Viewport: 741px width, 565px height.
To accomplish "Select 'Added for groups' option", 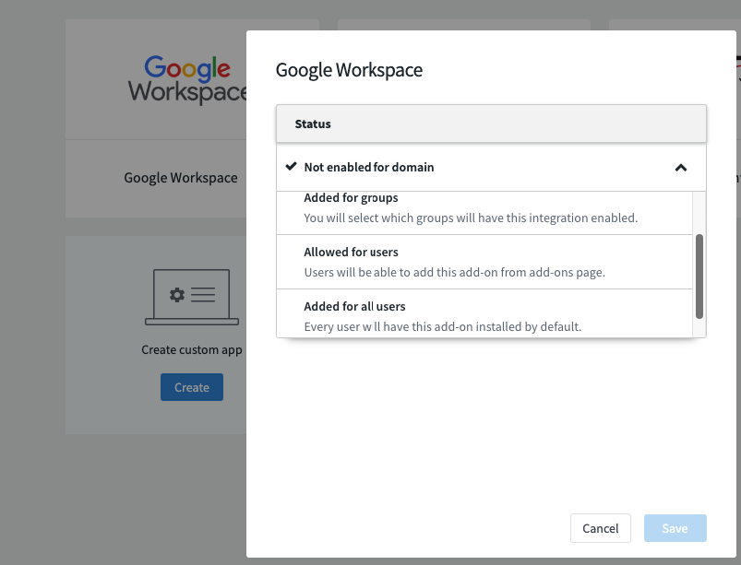I will pyautogui.click(x=484, y=213).
